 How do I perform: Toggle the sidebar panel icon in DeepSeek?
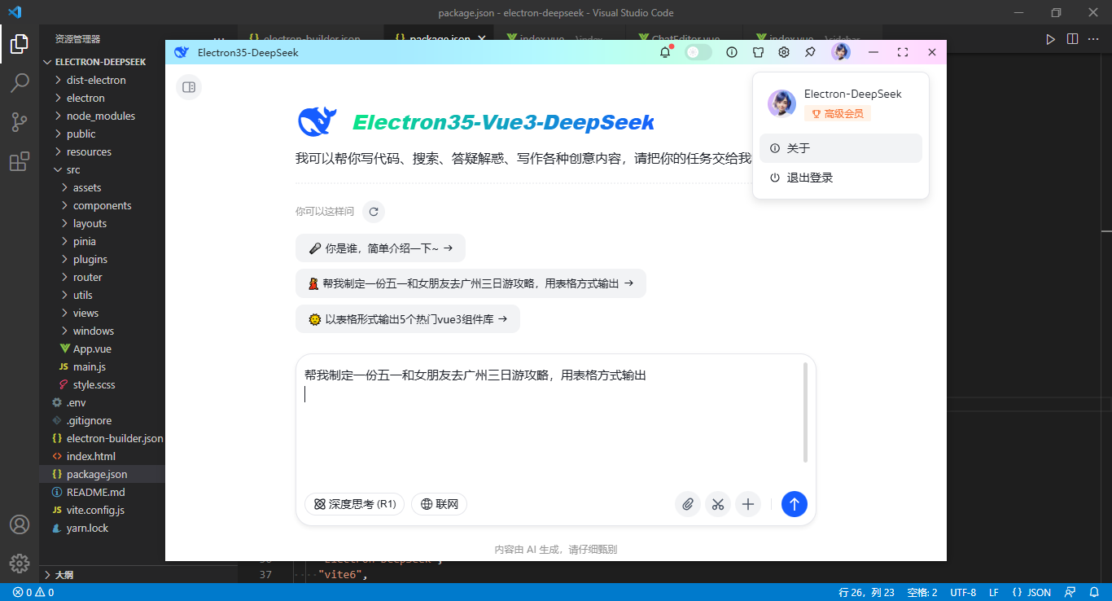(189, 87)
